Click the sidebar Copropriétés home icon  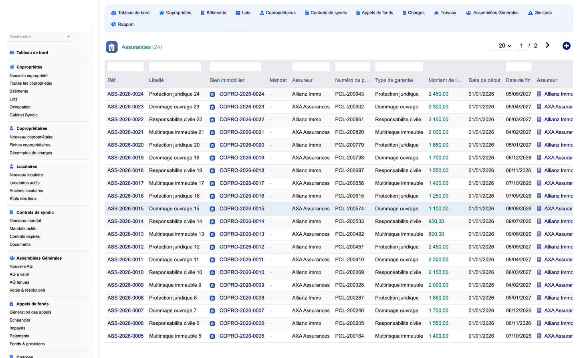tap(12, 67)
